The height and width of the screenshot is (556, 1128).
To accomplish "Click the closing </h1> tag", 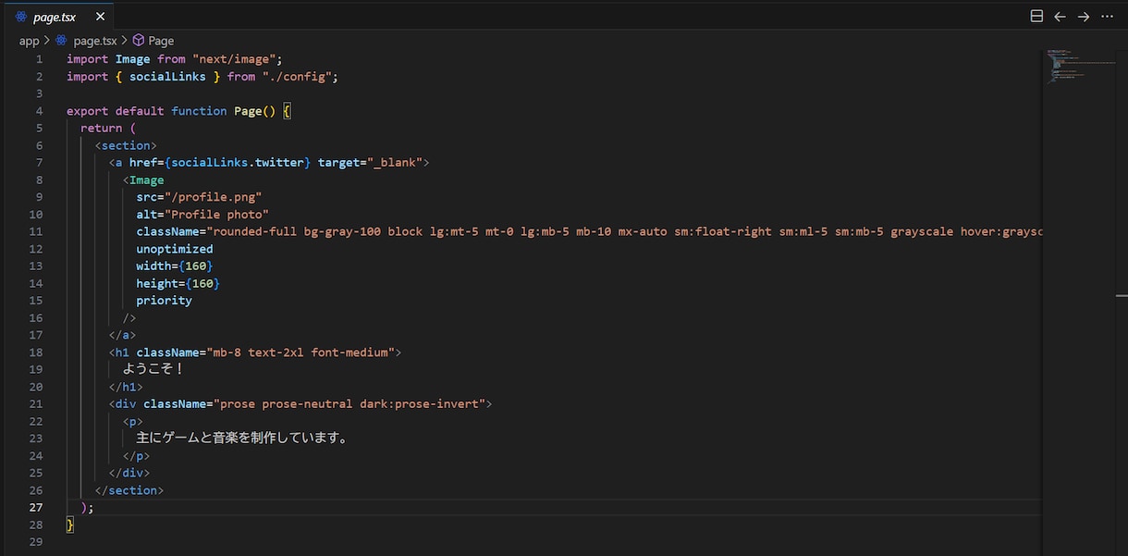I will (x=126, y=387).
